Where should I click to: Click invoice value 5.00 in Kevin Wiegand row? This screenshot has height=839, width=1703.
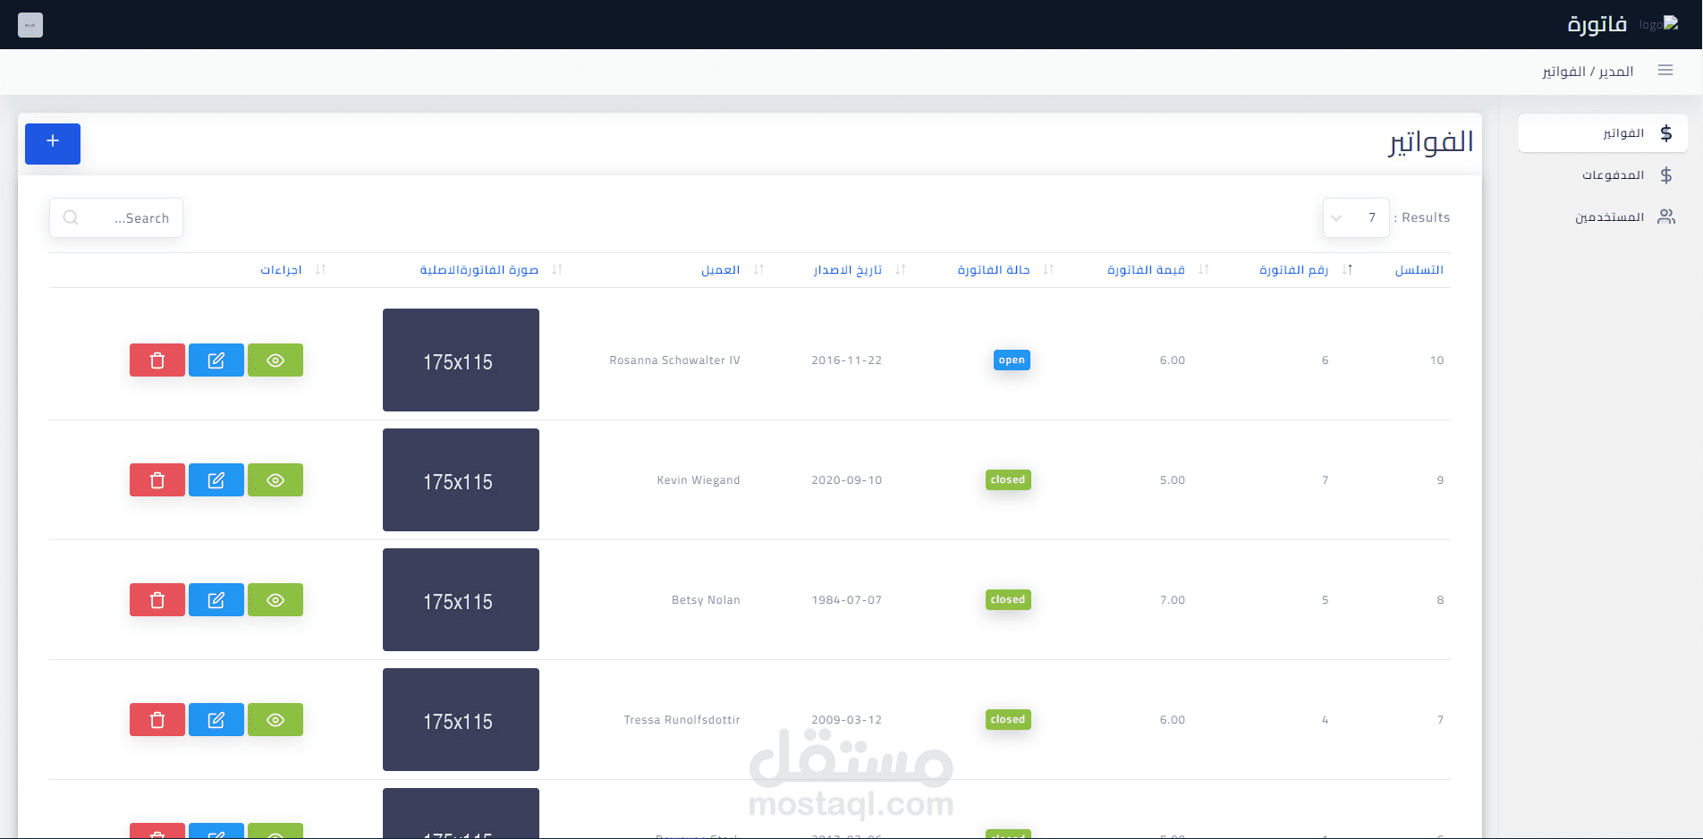tap(1173, 480)
